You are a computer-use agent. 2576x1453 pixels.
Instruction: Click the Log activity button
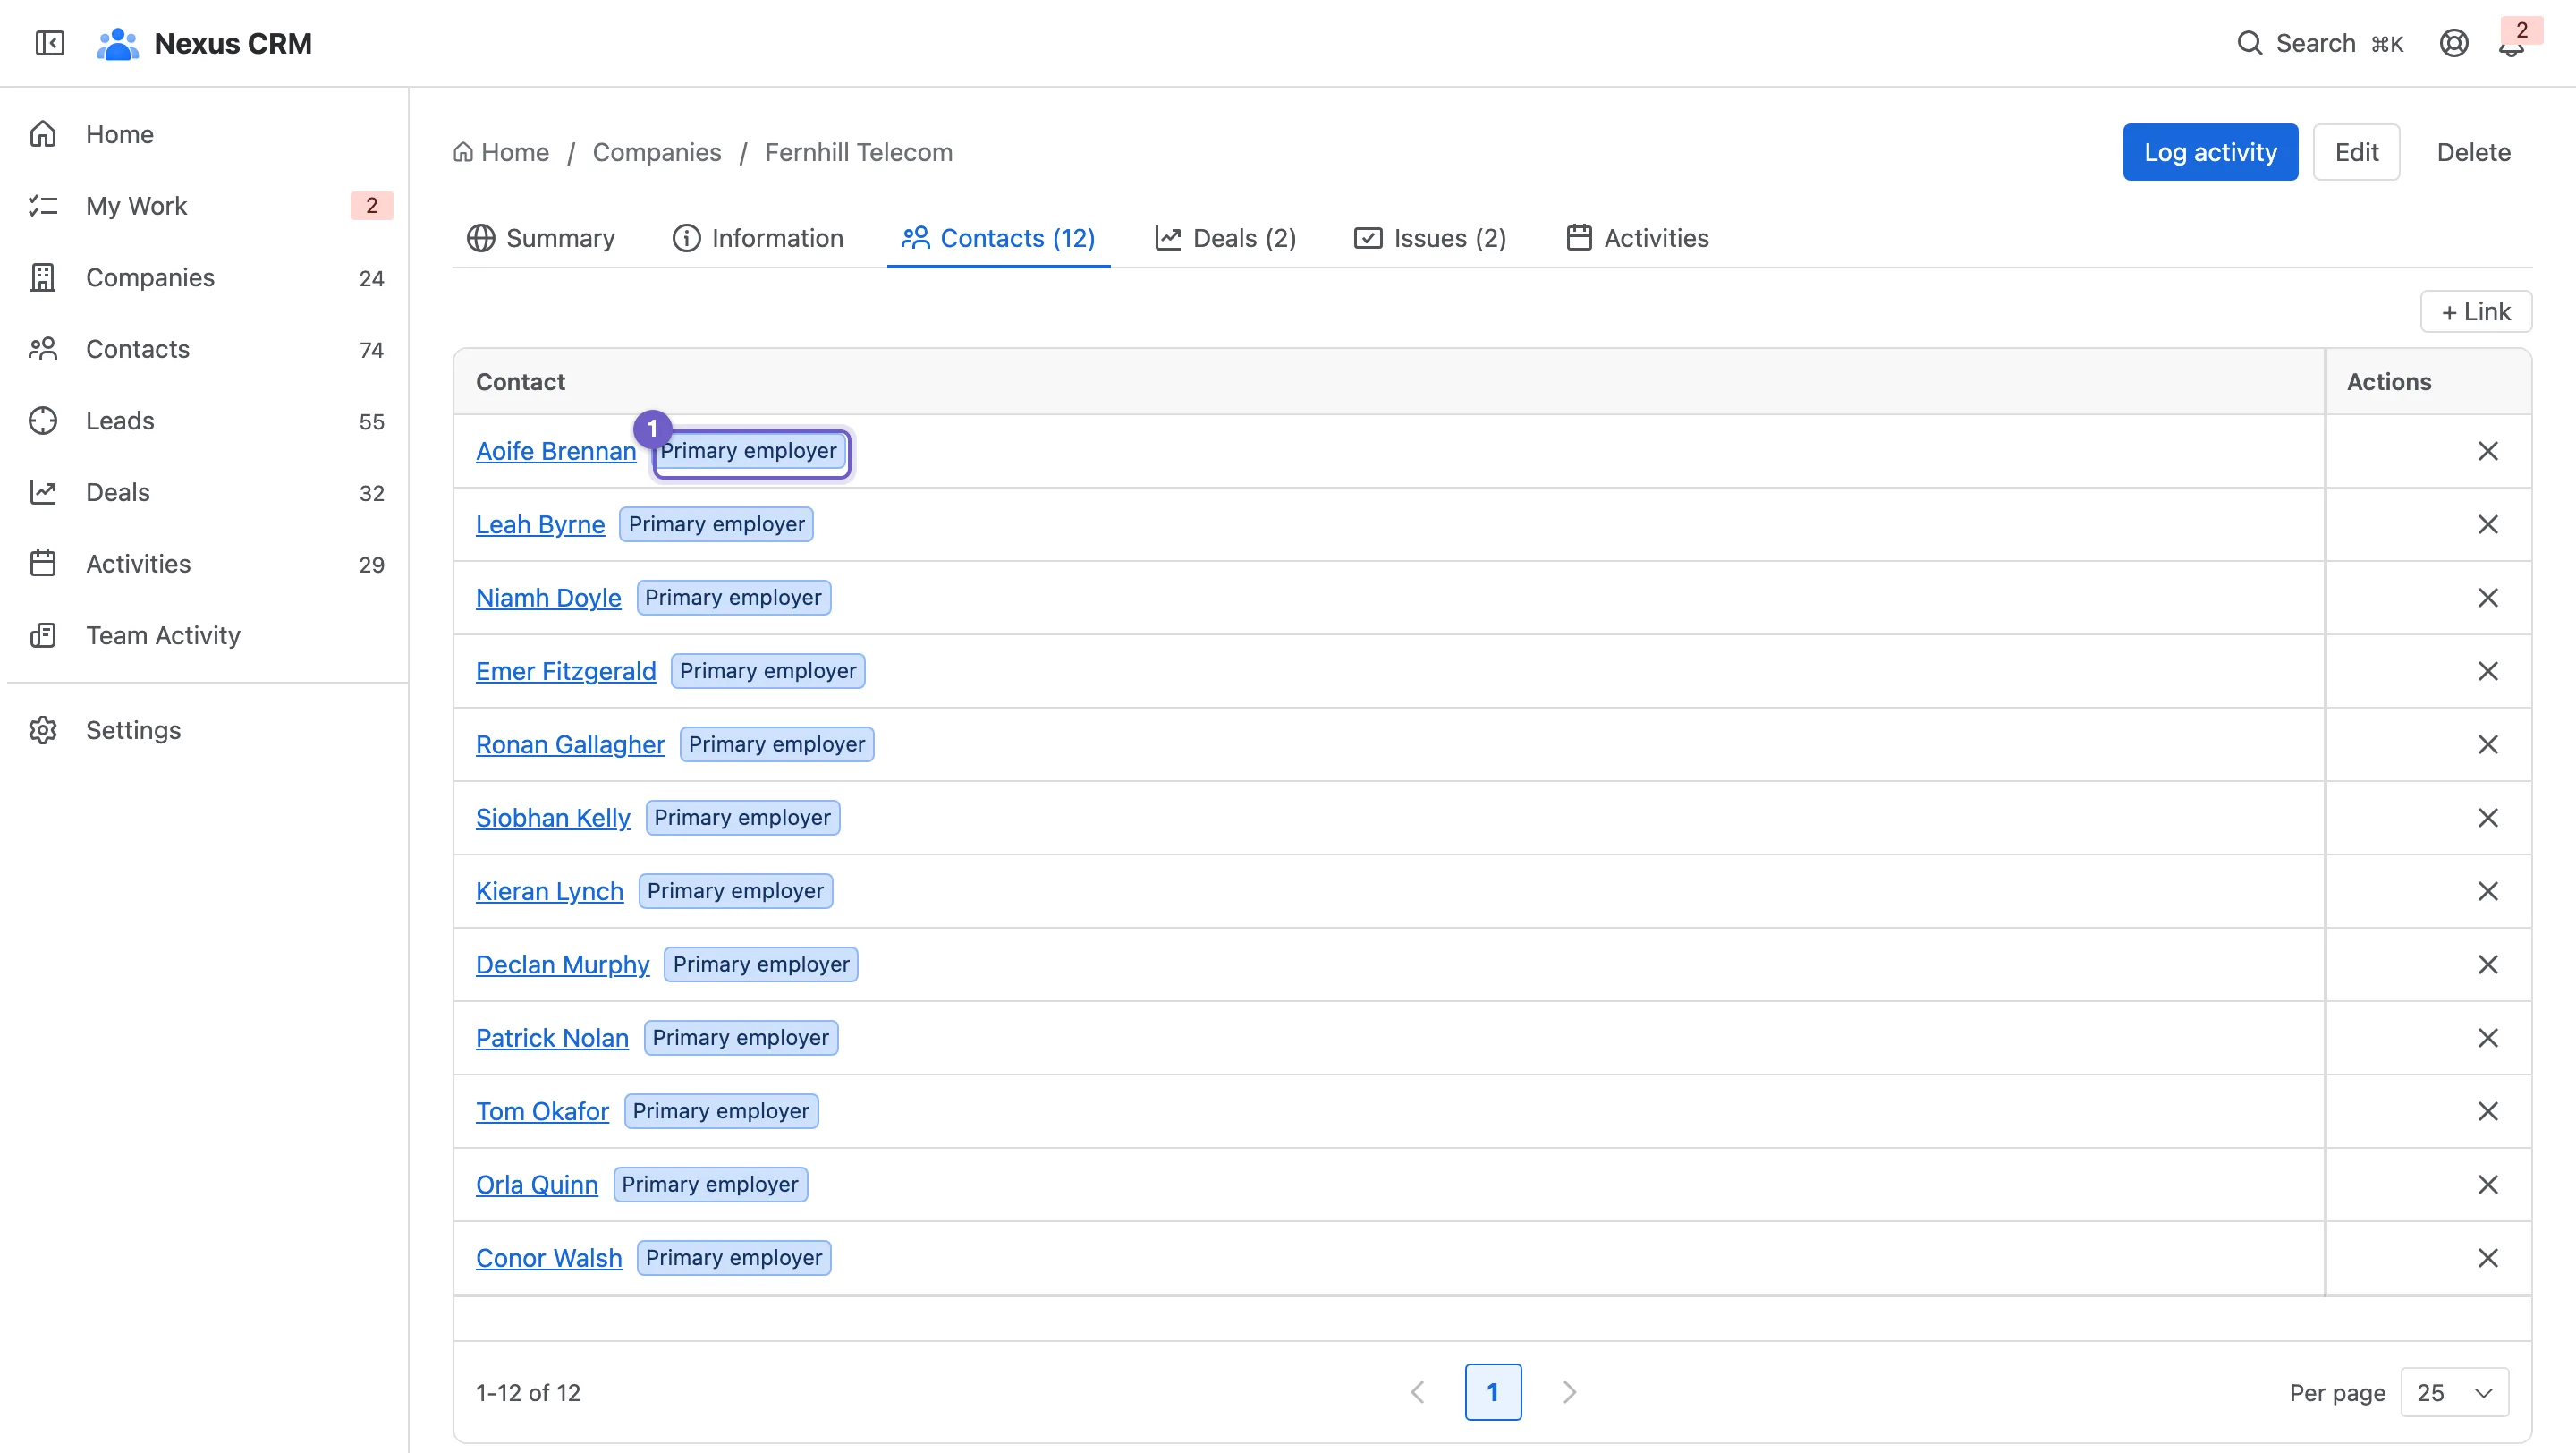tap(2210, 152)
